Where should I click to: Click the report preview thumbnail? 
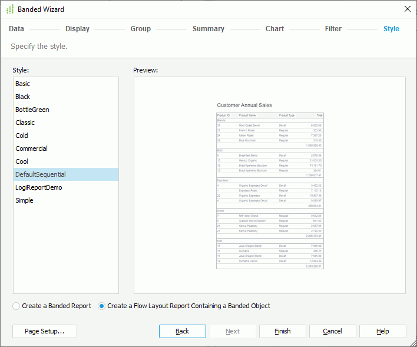[270, 186]
